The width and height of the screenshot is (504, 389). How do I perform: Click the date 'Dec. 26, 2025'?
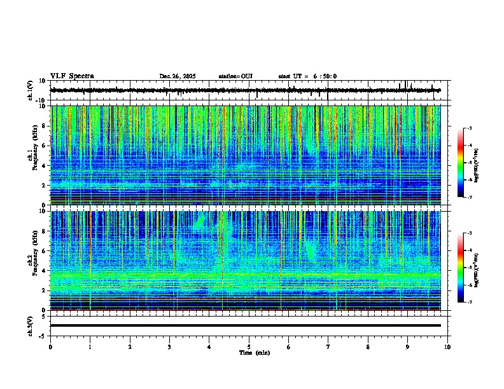tap(178, 76)
